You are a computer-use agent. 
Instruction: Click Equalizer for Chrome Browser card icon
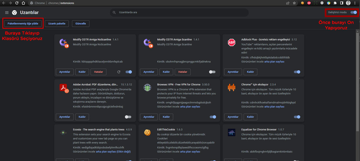click(232, 132)
